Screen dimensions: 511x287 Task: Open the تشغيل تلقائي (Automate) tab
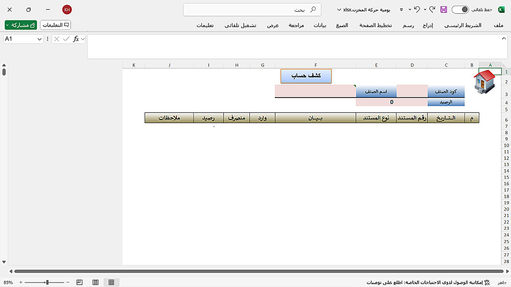240,25
